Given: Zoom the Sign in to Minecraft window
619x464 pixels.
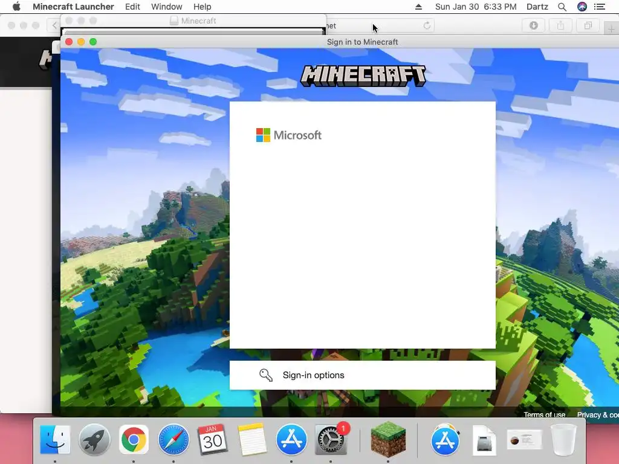Looking at the screenshot, I should [93, 42].
